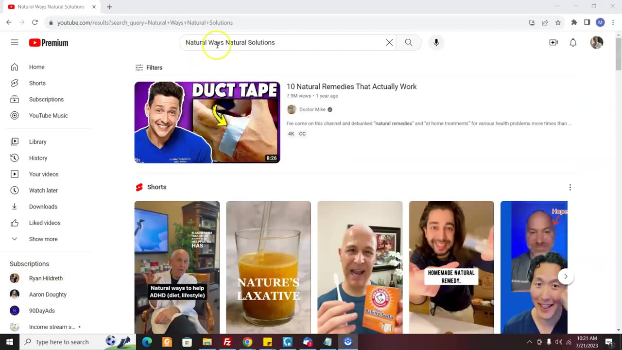Screen dimensions: 622x350
Task: Reload the page
Action: (35, 22)
